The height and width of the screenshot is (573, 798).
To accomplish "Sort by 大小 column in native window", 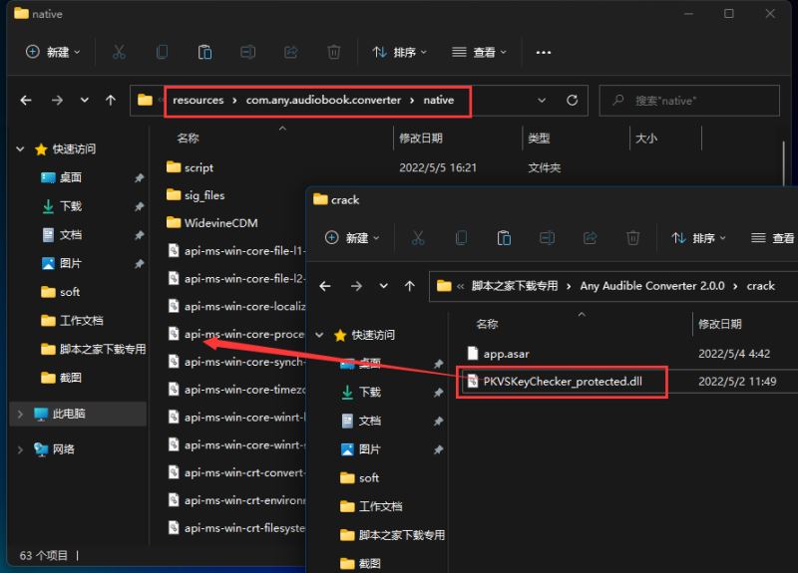I will click(646, 139).
